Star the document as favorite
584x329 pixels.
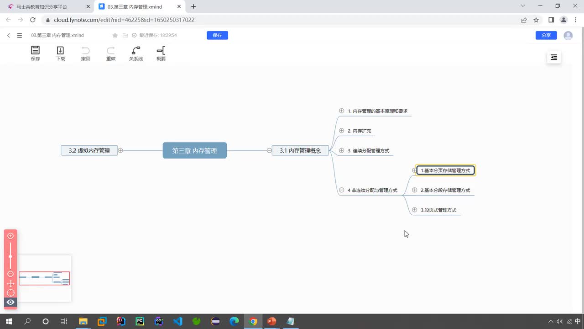(x=115, y=35)
